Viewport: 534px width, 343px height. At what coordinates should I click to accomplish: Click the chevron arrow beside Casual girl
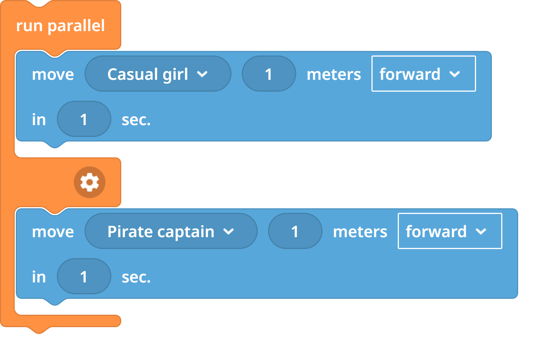[202, 74]
